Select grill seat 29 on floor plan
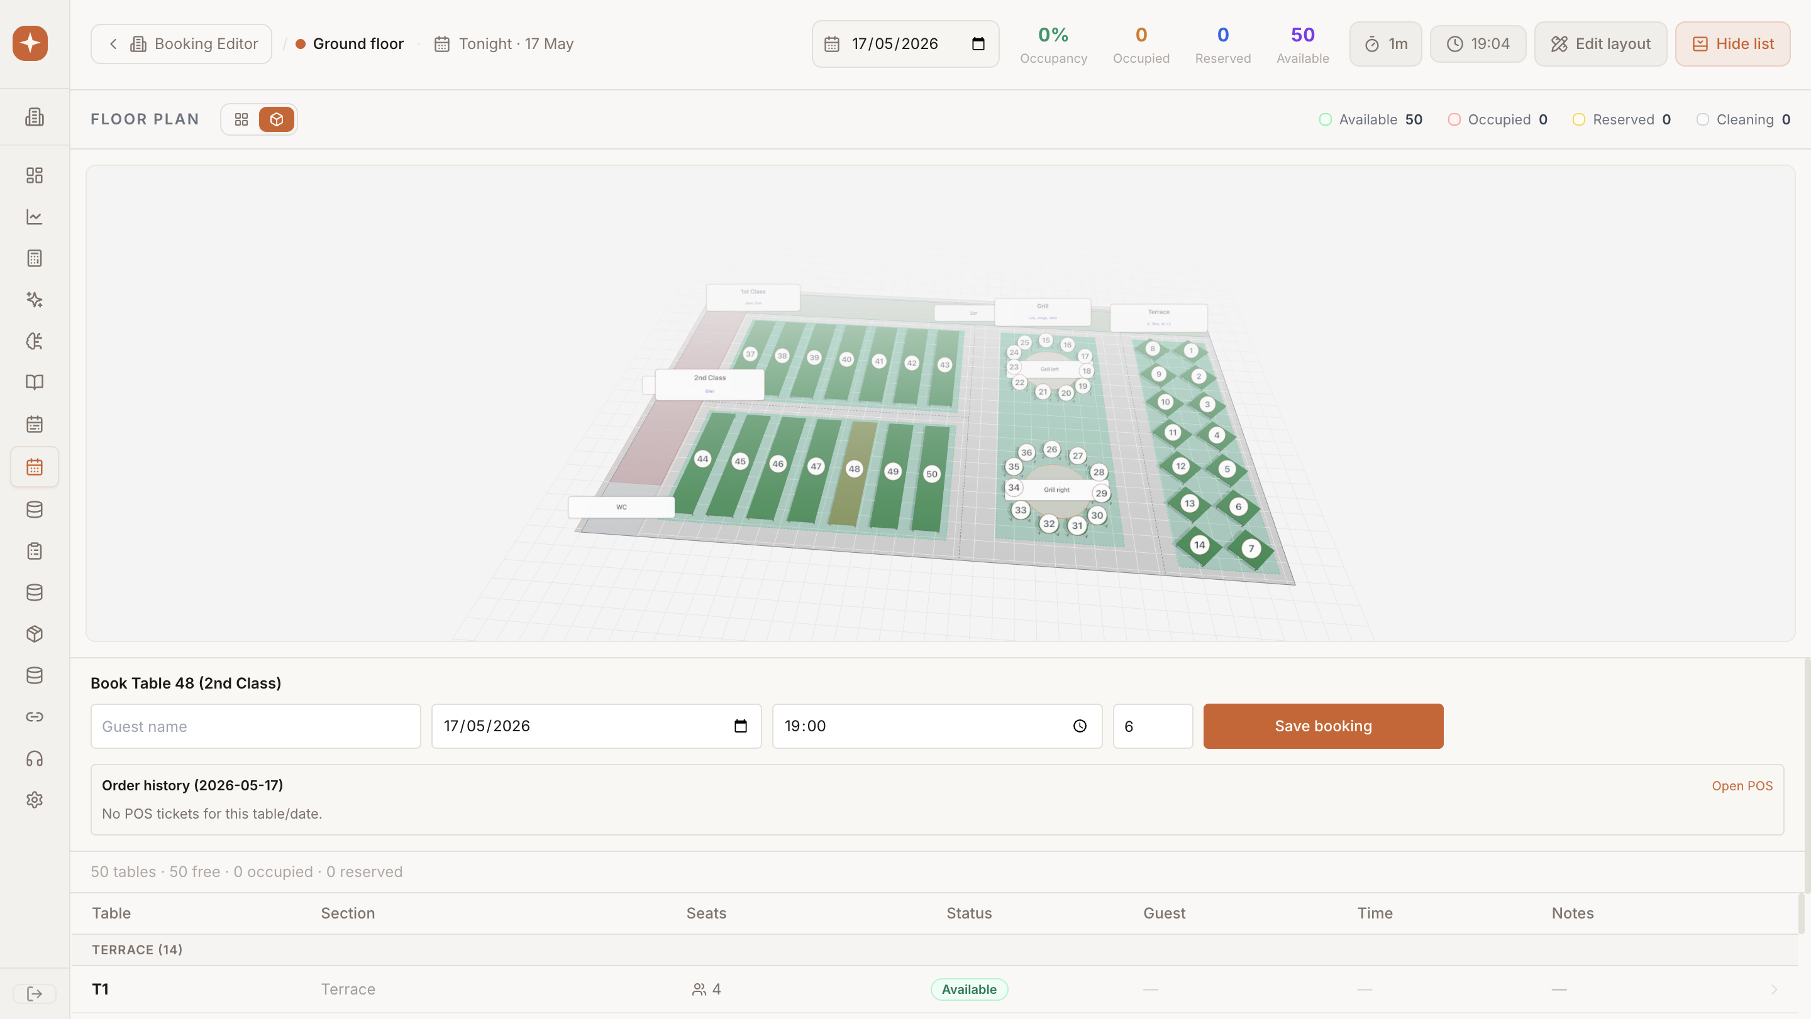 click(1101, 494)
